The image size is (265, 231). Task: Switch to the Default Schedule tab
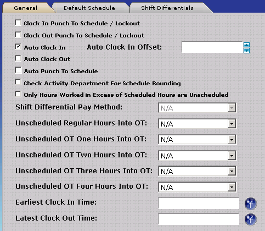pos(89,8)
